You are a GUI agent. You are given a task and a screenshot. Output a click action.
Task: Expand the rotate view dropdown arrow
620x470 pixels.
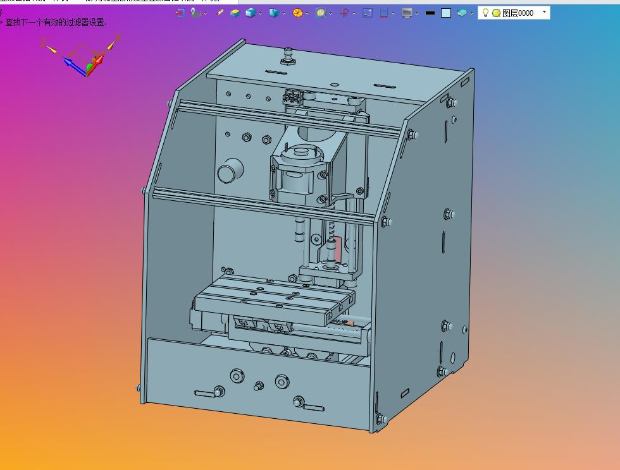pos(354,13)
